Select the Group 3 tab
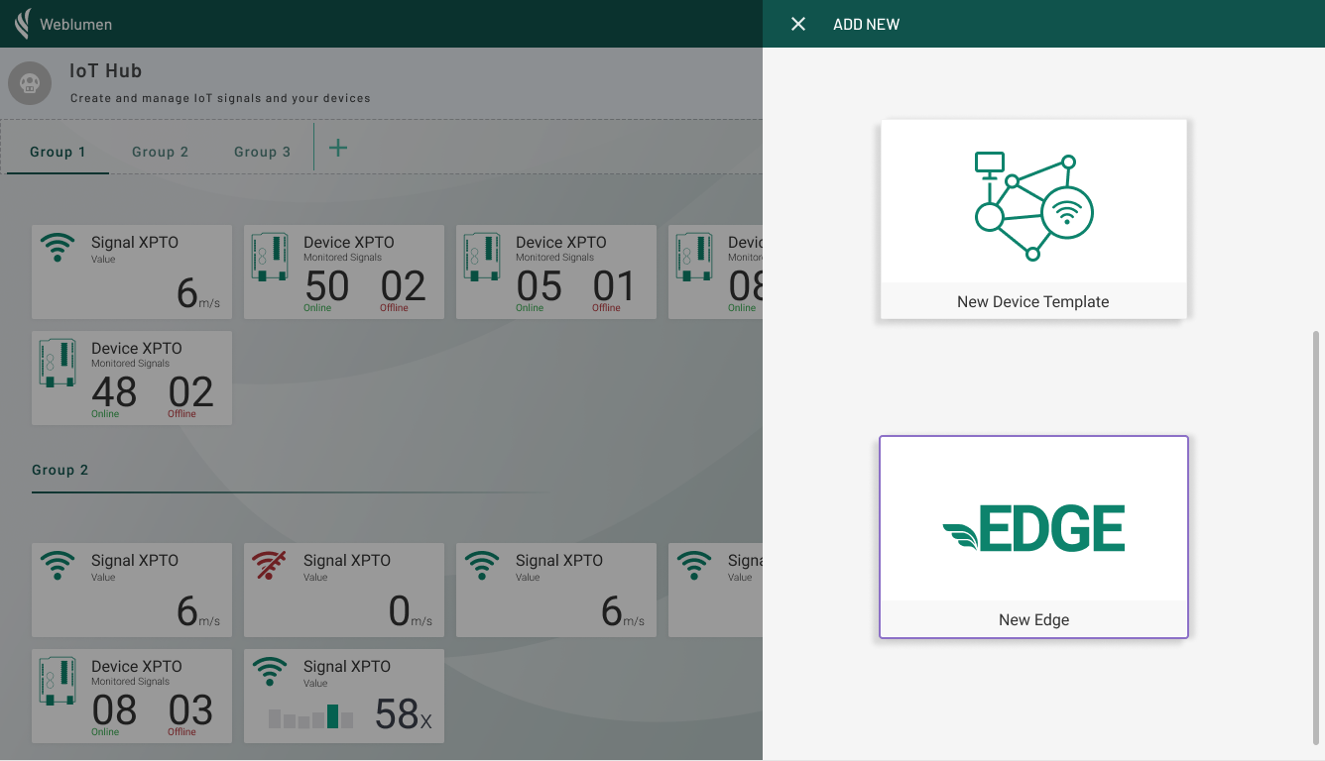Image resolution: width=1325 pixels, height=761 pixels. tap(262, 152)
